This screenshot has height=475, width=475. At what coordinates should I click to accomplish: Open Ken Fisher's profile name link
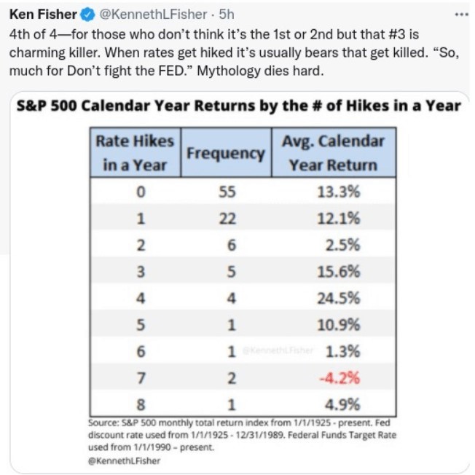(x=42, y=14)
